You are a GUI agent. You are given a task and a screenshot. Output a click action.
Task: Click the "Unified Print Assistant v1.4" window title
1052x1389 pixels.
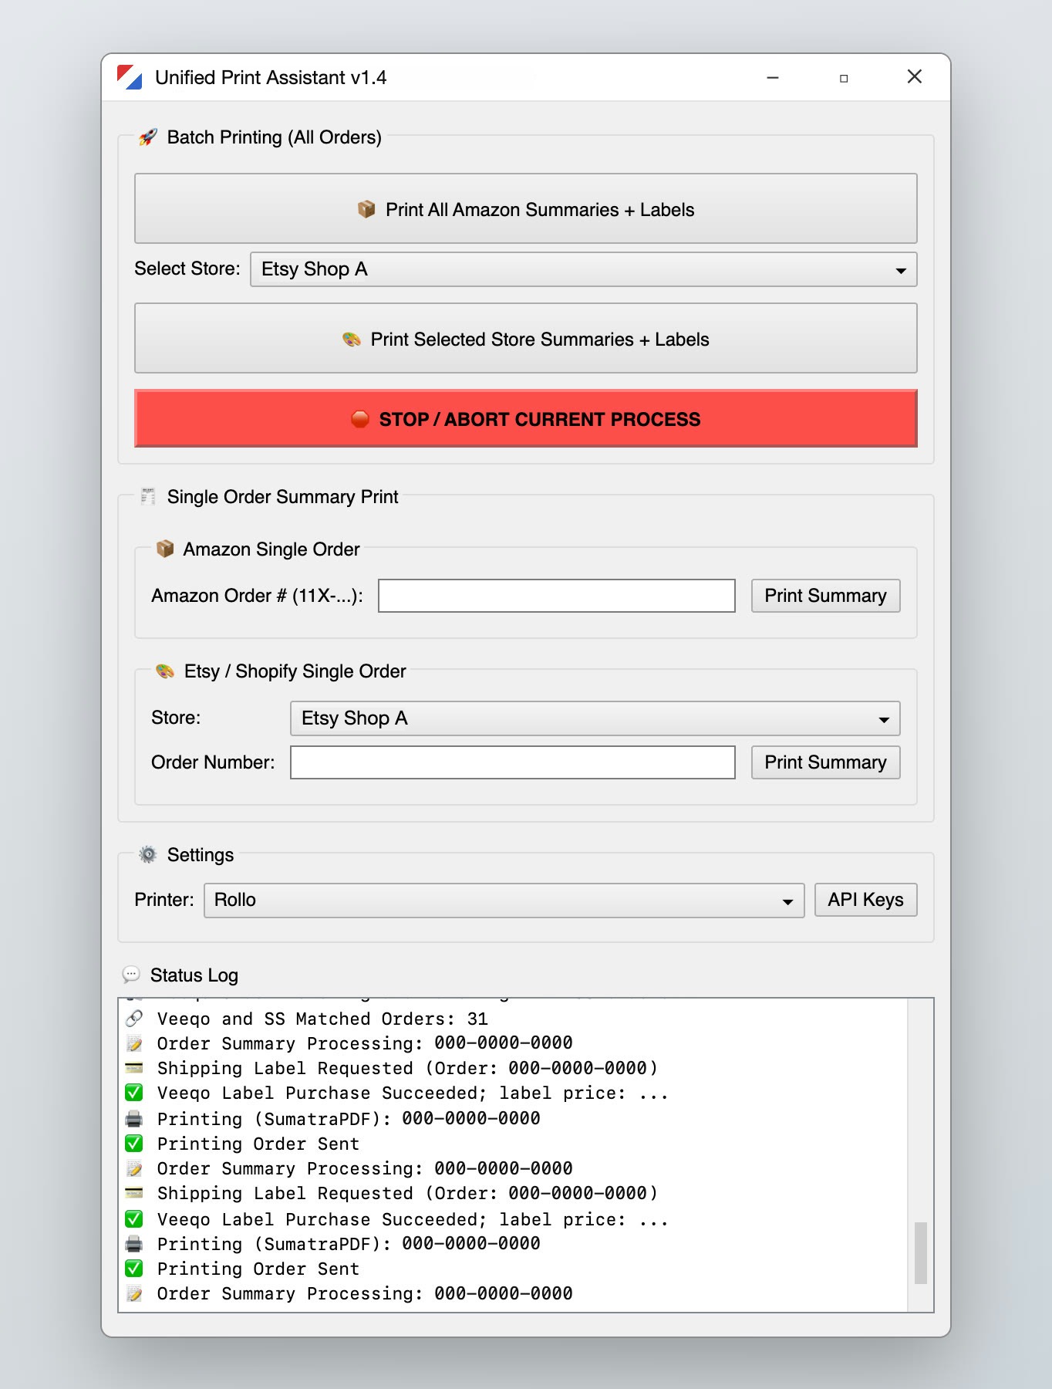pos(271,77)
